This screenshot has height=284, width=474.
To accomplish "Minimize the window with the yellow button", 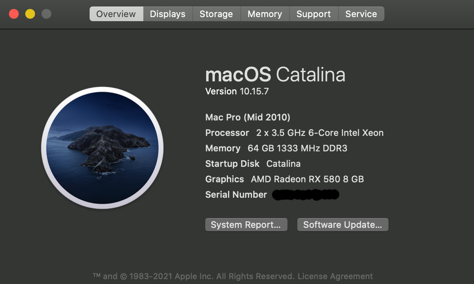I will [x=30, y=14].
